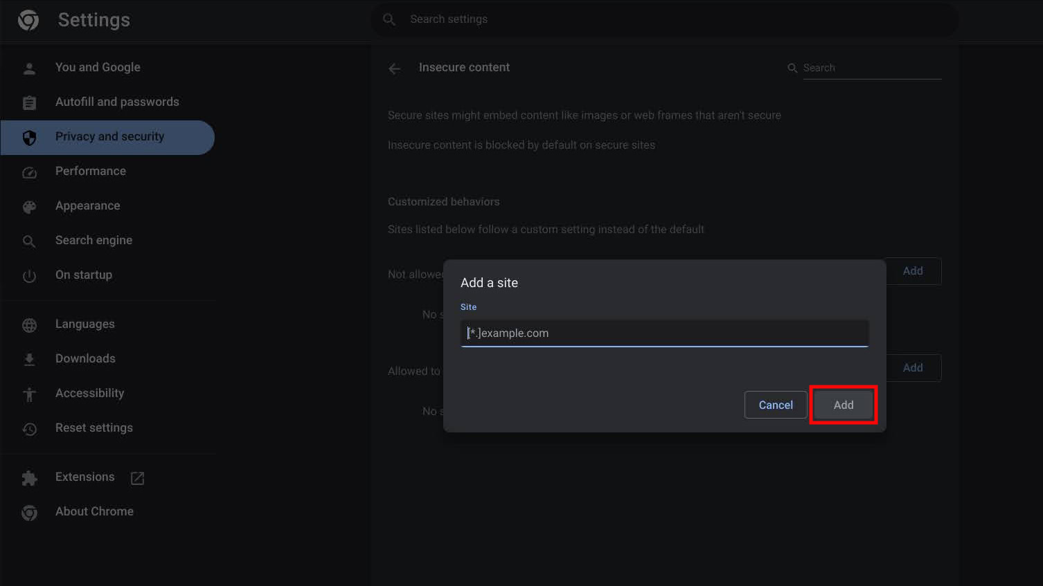1043x586 pixels.
Task: Open Reset settings page
Action: pos(94,428)
